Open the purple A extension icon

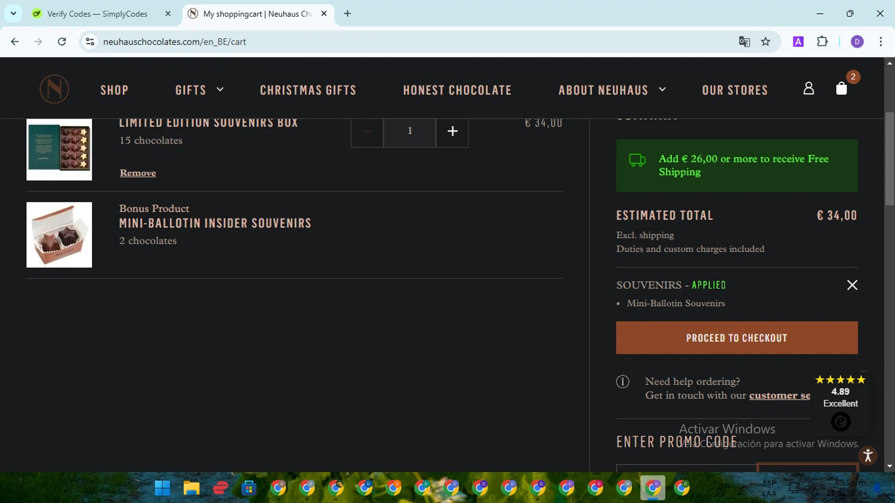[798, 42]
